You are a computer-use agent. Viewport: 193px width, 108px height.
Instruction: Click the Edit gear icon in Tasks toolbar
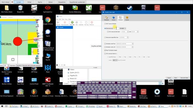(x=77, y=23)
